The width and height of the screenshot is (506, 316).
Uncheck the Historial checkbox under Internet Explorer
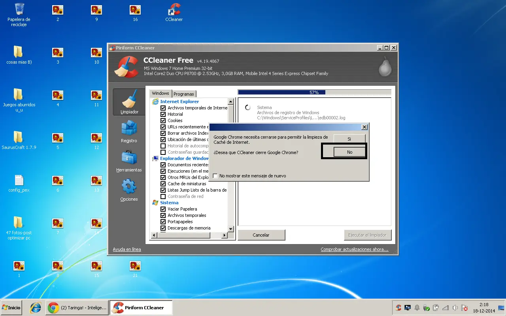[163, 114]
